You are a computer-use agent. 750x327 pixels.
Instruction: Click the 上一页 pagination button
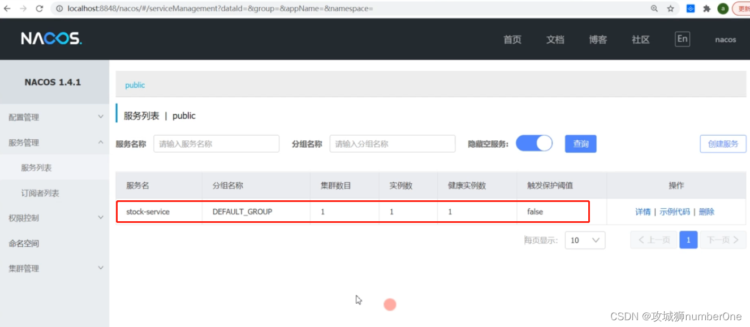(654, 240)
